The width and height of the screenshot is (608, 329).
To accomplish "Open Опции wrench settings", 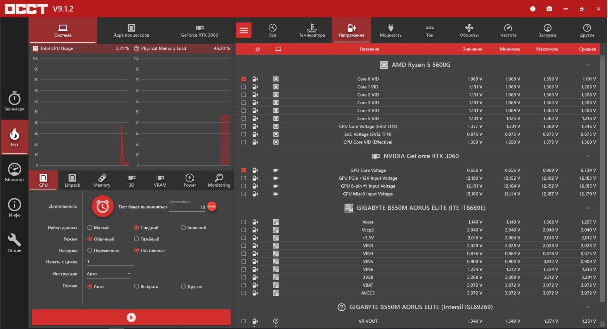I will pyautogui.click(x=14, y=243).
